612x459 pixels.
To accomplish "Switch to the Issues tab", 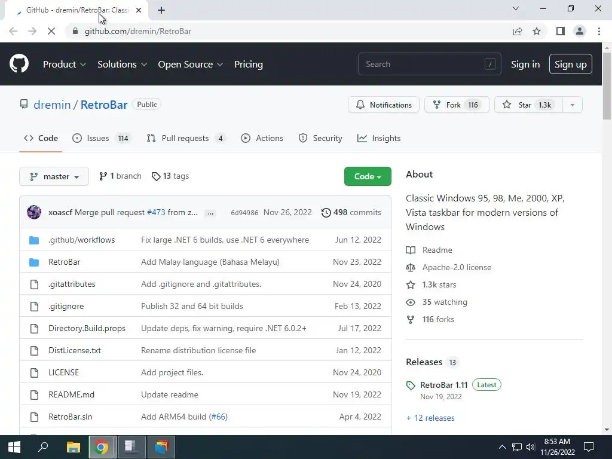I will [x=102, y=138].
